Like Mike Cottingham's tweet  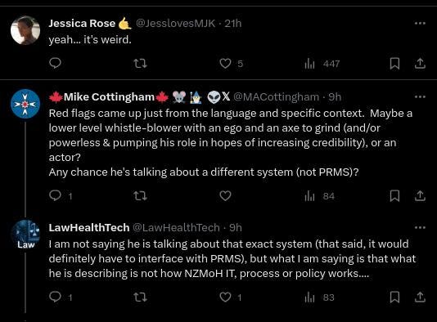(x=225, y=196)
